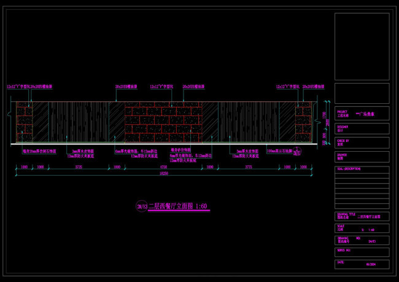Select the DRAWING NO field

point(362,240)
